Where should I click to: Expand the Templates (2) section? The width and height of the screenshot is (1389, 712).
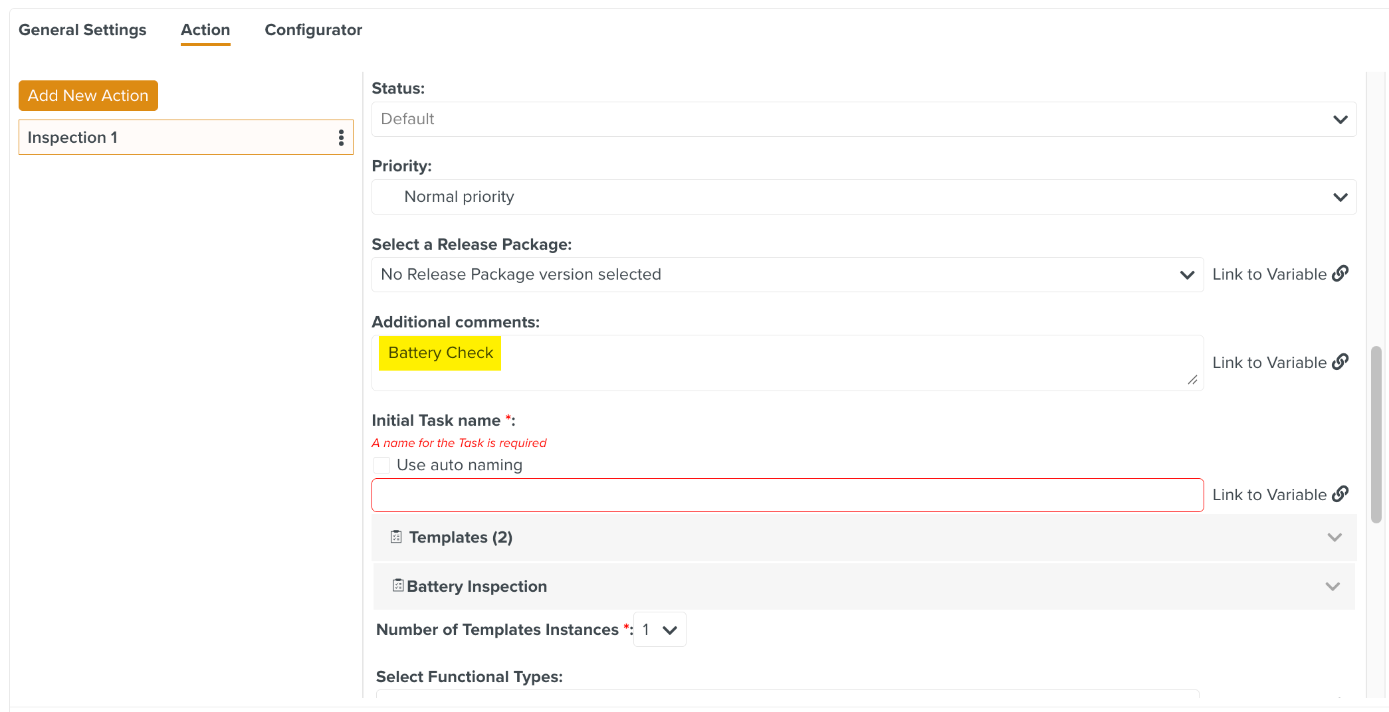[x=1334, y=537]
